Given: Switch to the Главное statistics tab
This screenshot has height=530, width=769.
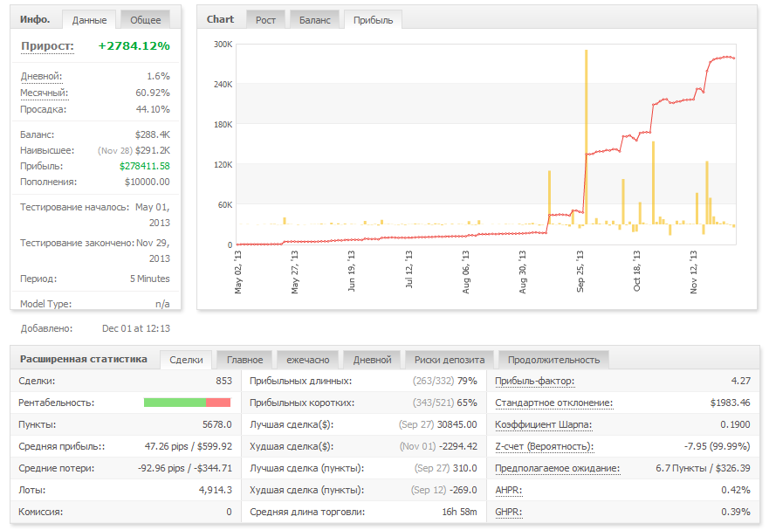Looking at the screenshot, I should click(244, 360).
